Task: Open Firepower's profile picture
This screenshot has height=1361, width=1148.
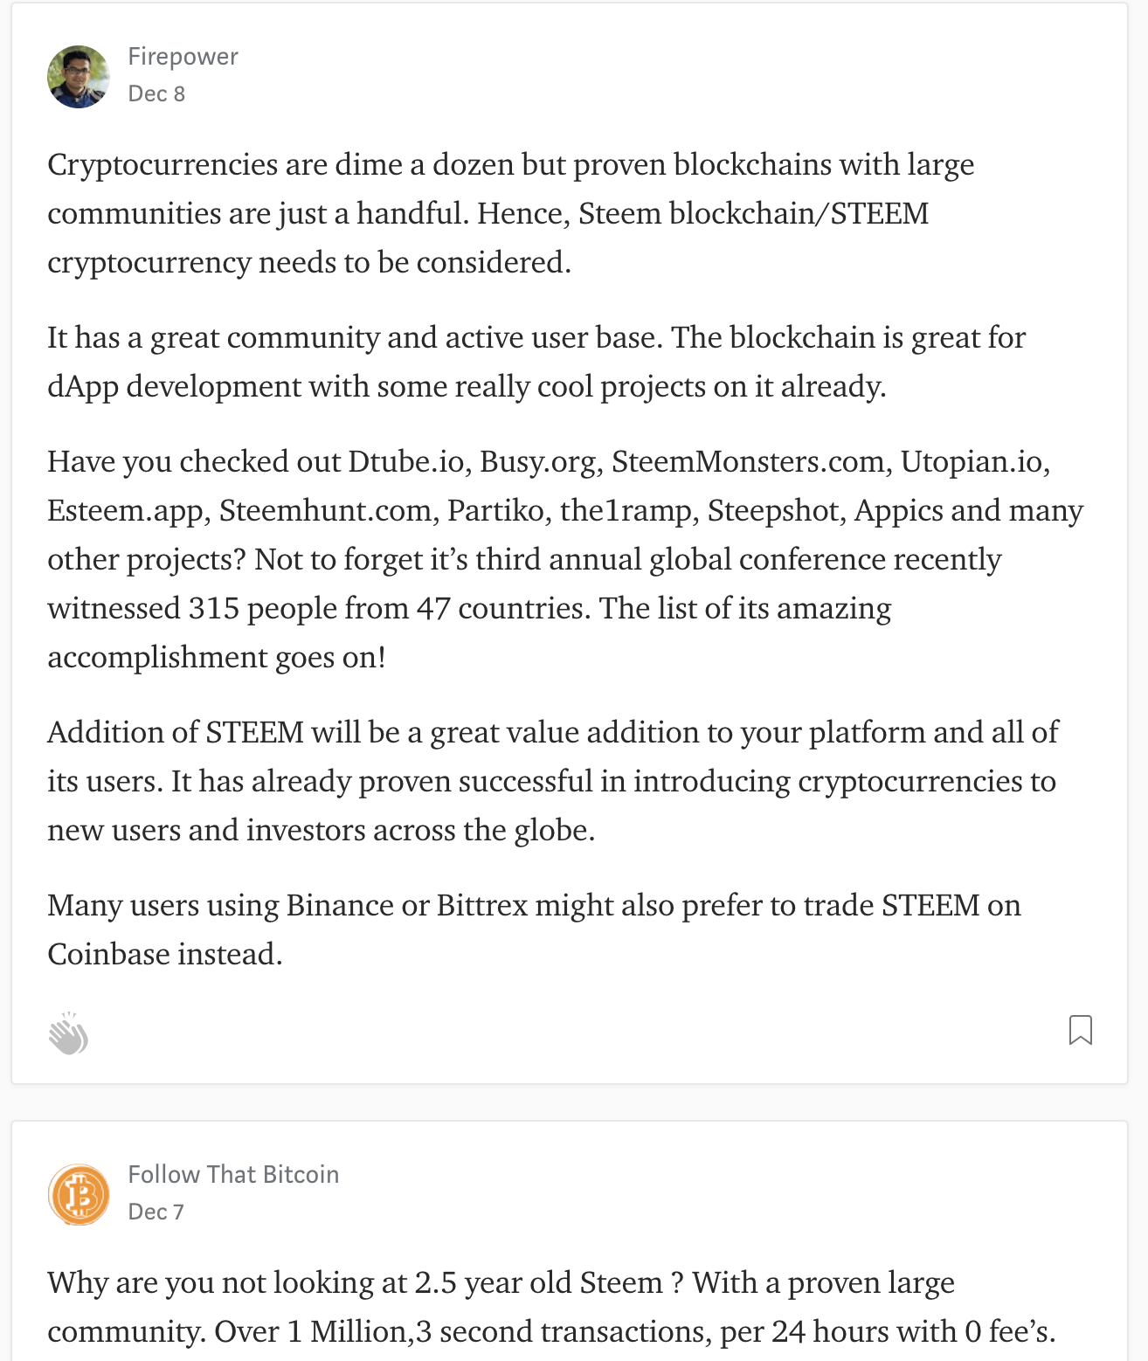Action: point(79,77)
